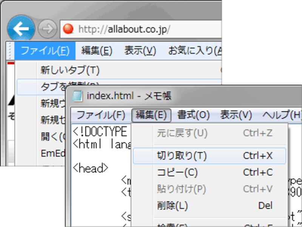The width and height of the screenshot is (302, 227).
Task: Open Notepad ファイル(F) menu
Action: (101, 115)
